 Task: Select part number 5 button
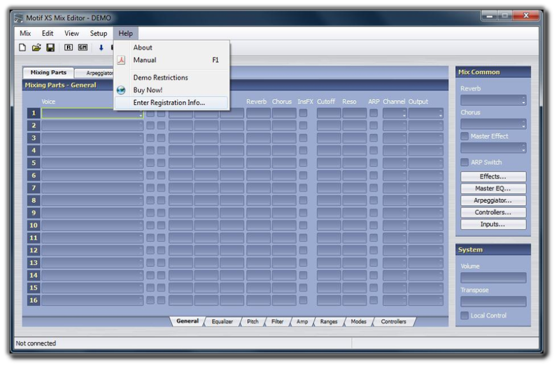tap(34, 163)
